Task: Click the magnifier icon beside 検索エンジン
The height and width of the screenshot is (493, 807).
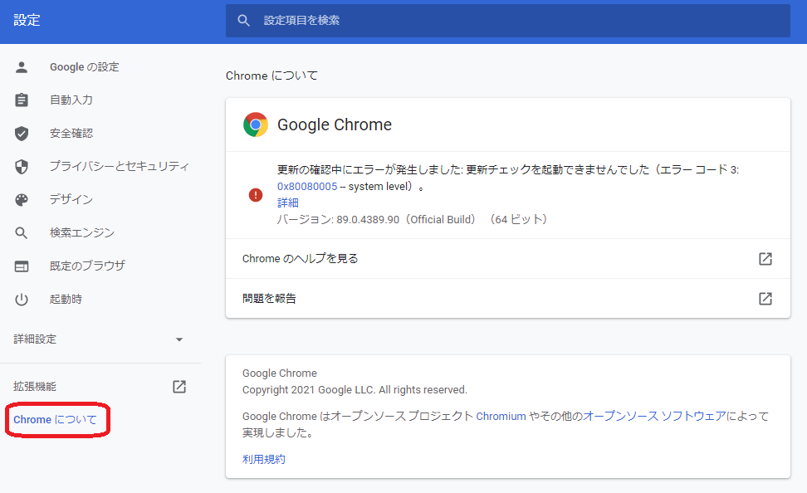Action: click(x=22, y=232)
